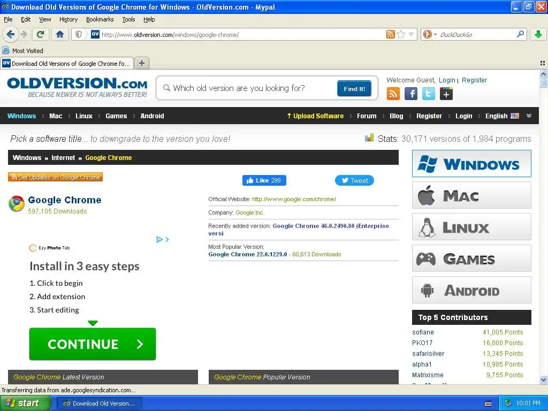Screen dimensions: 548x411
Task: Select Android in the navigation bar
Action: click(x=152, y=116)
